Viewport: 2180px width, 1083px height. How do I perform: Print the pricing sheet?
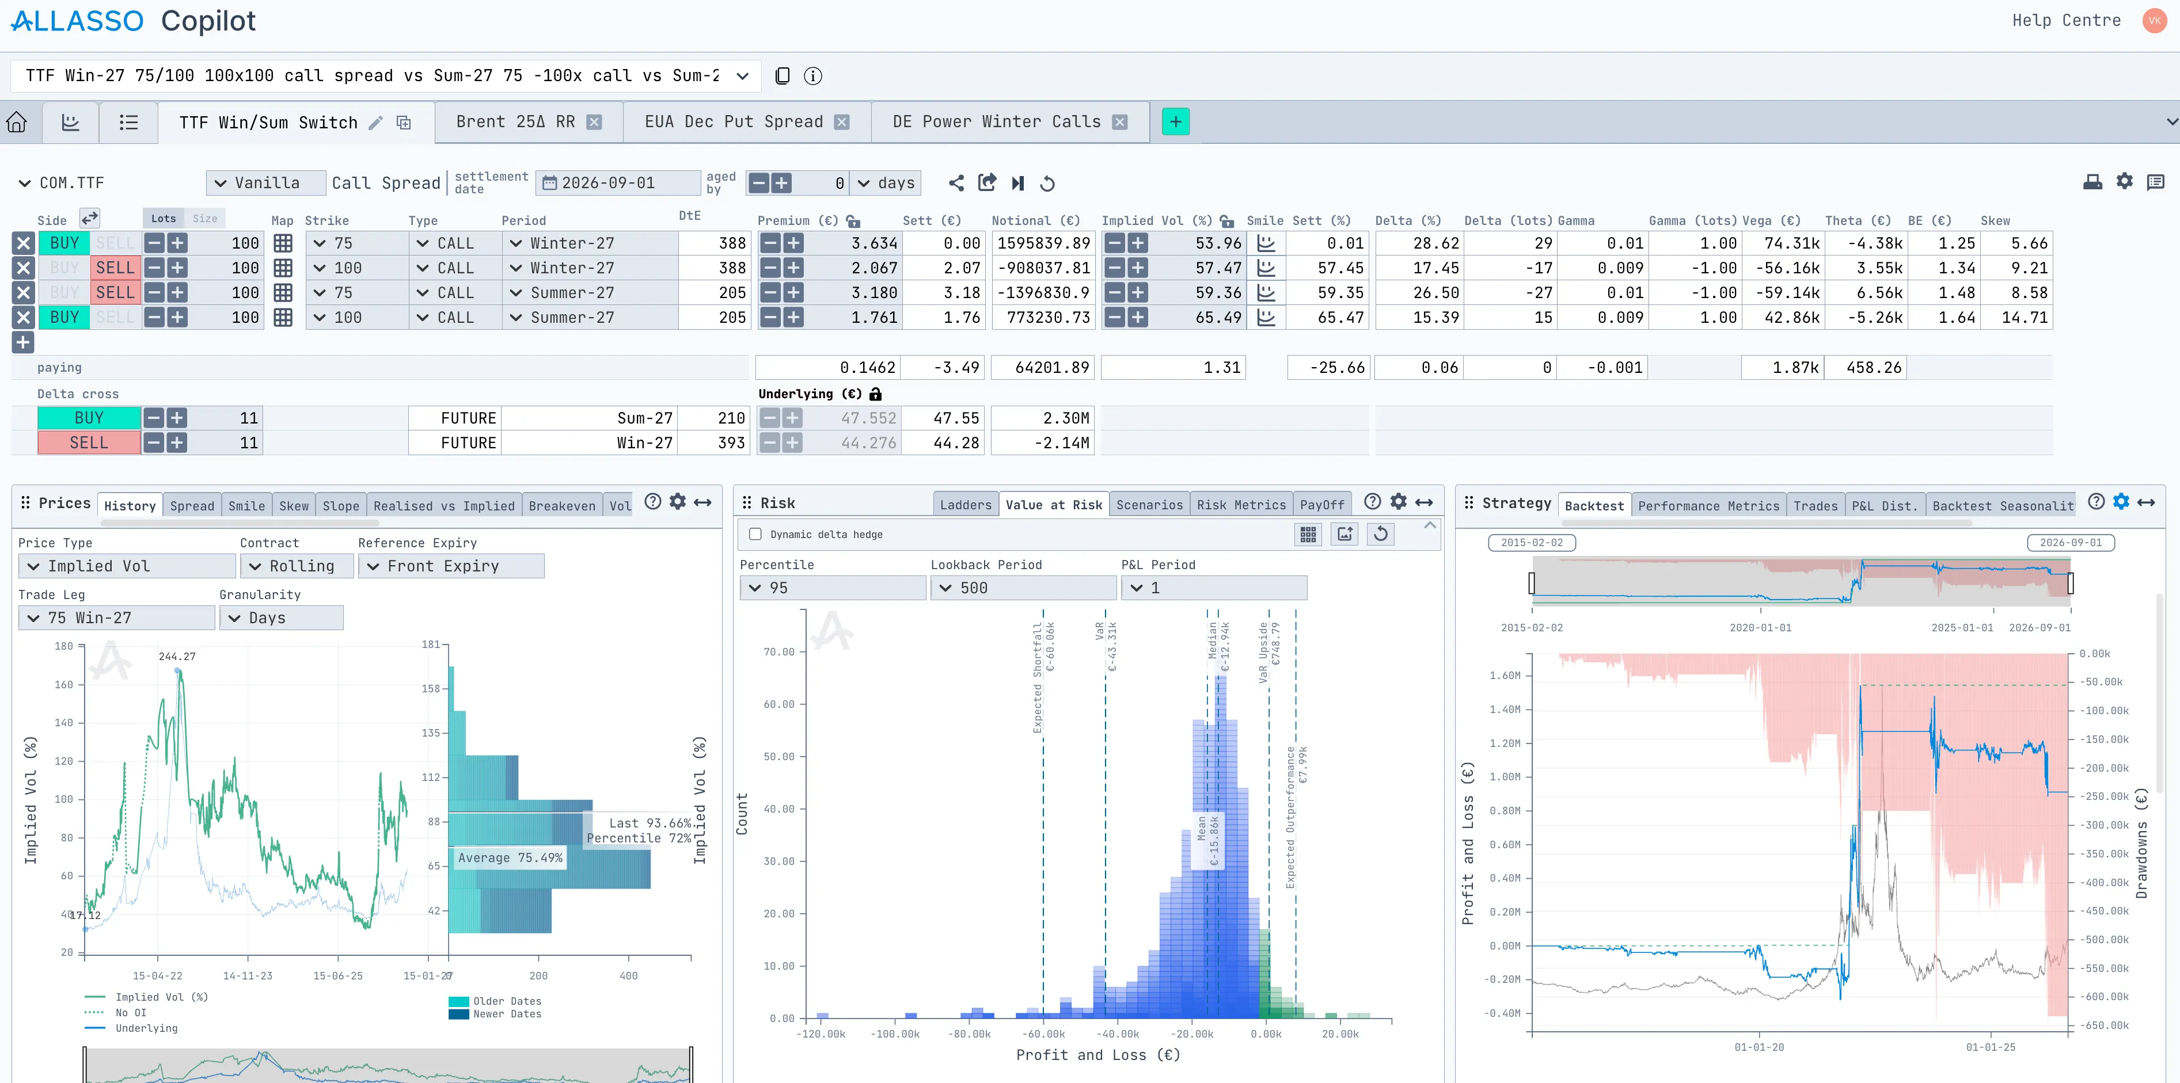(2093, 182)
